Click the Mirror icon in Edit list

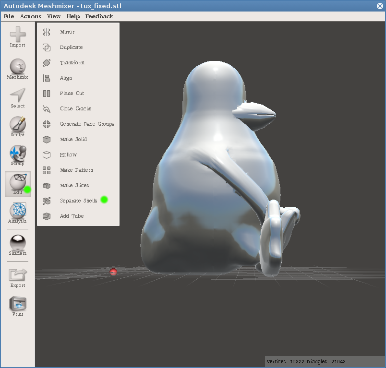47,32
